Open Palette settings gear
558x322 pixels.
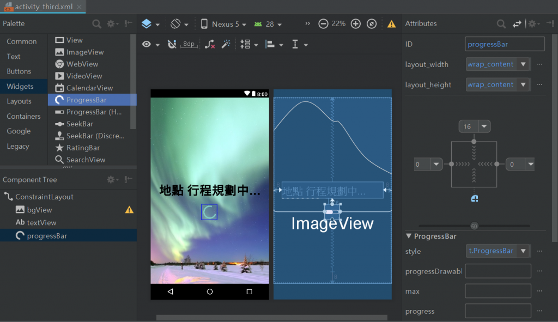pyautogui.click(x=112, y=24)
